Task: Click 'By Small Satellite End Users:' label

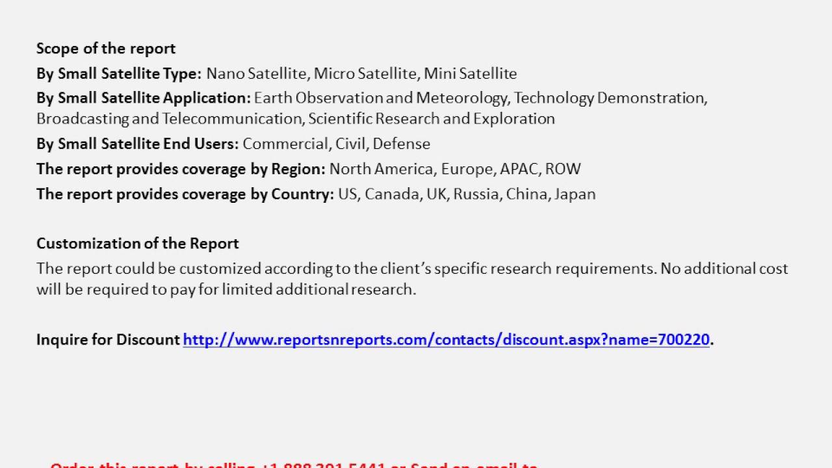Action: (x=138, y=144)
